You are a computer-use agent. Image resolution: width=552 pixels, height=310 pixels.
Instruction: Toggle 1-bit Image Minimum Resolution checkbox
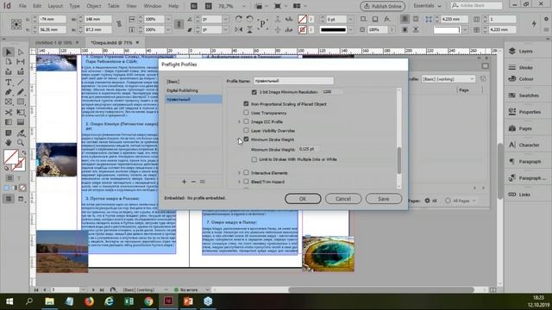(x=254, y=92)
